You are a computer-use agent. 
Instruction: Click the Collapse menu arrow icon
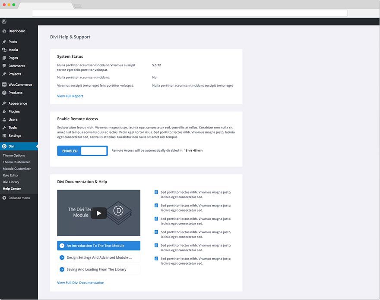4,198
